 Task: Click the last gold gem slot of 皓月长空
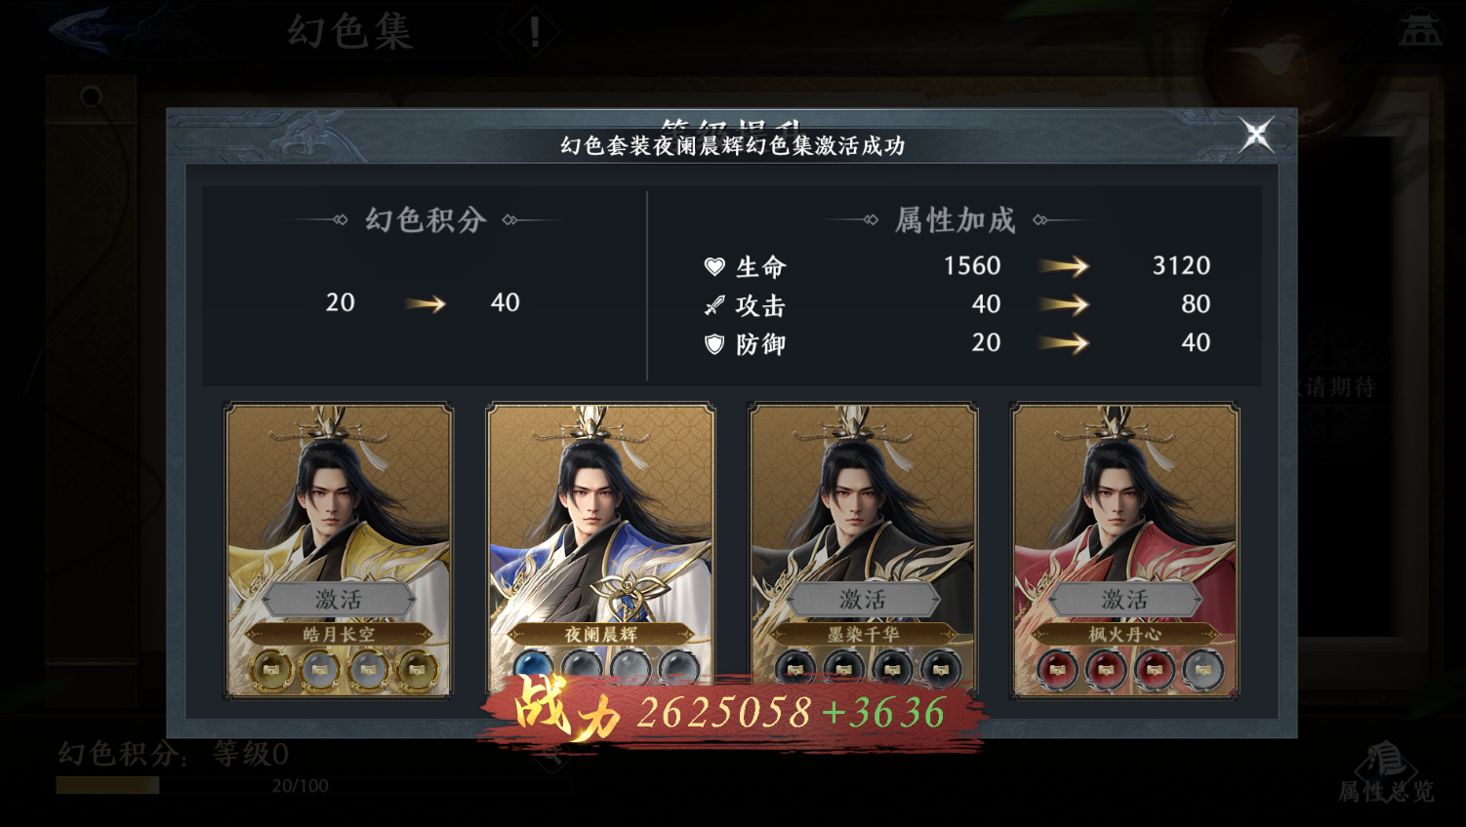(x=417, y=669)
